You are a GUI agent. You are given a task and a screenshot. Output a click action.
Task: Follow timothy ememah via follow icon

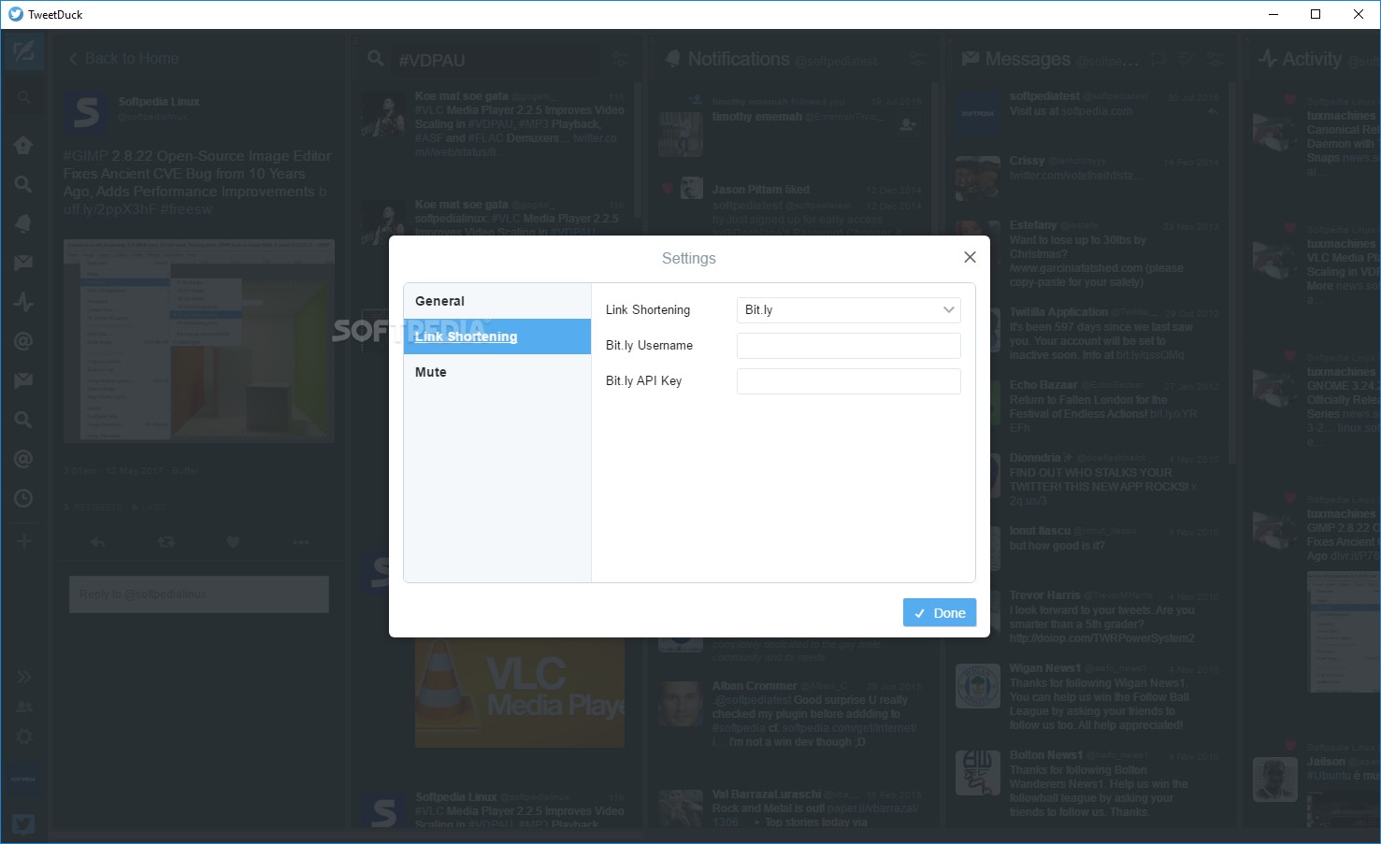[x=907, y=123]
